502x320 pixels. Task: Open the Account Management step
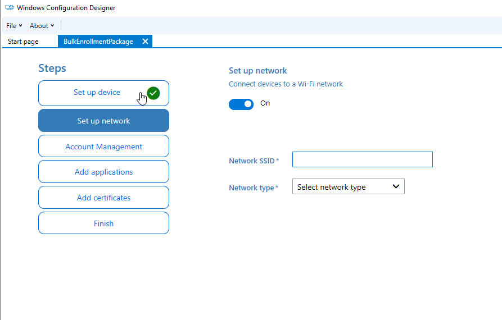tap(104, 146)
